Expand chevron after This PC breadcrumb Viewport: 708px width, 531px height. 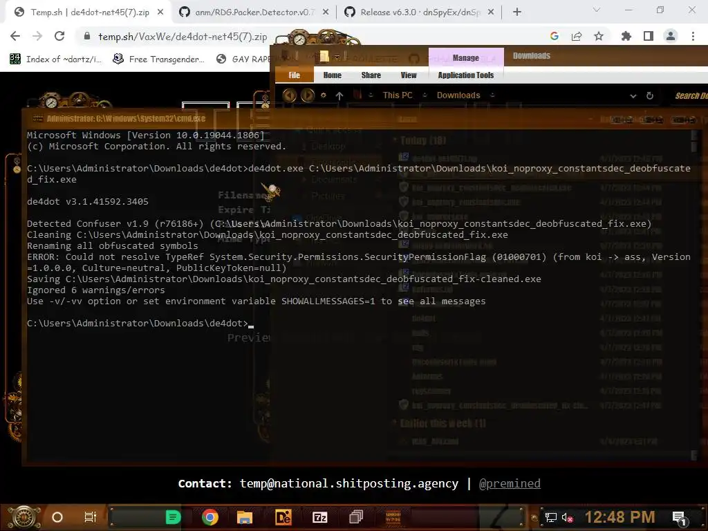(425, 95)
